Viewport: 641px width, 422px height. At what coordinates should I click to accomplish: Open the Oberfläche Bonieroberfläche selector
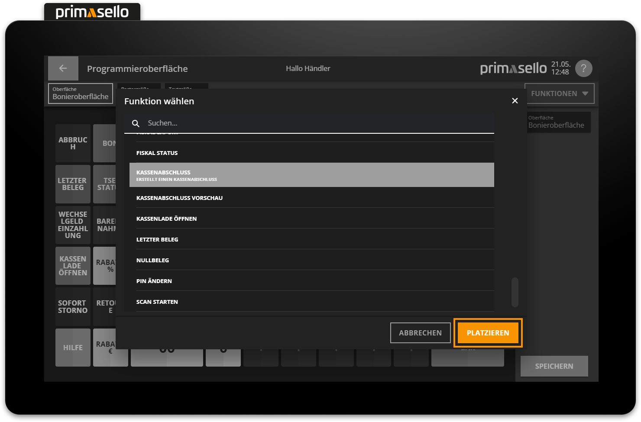(x=80, y=93)
